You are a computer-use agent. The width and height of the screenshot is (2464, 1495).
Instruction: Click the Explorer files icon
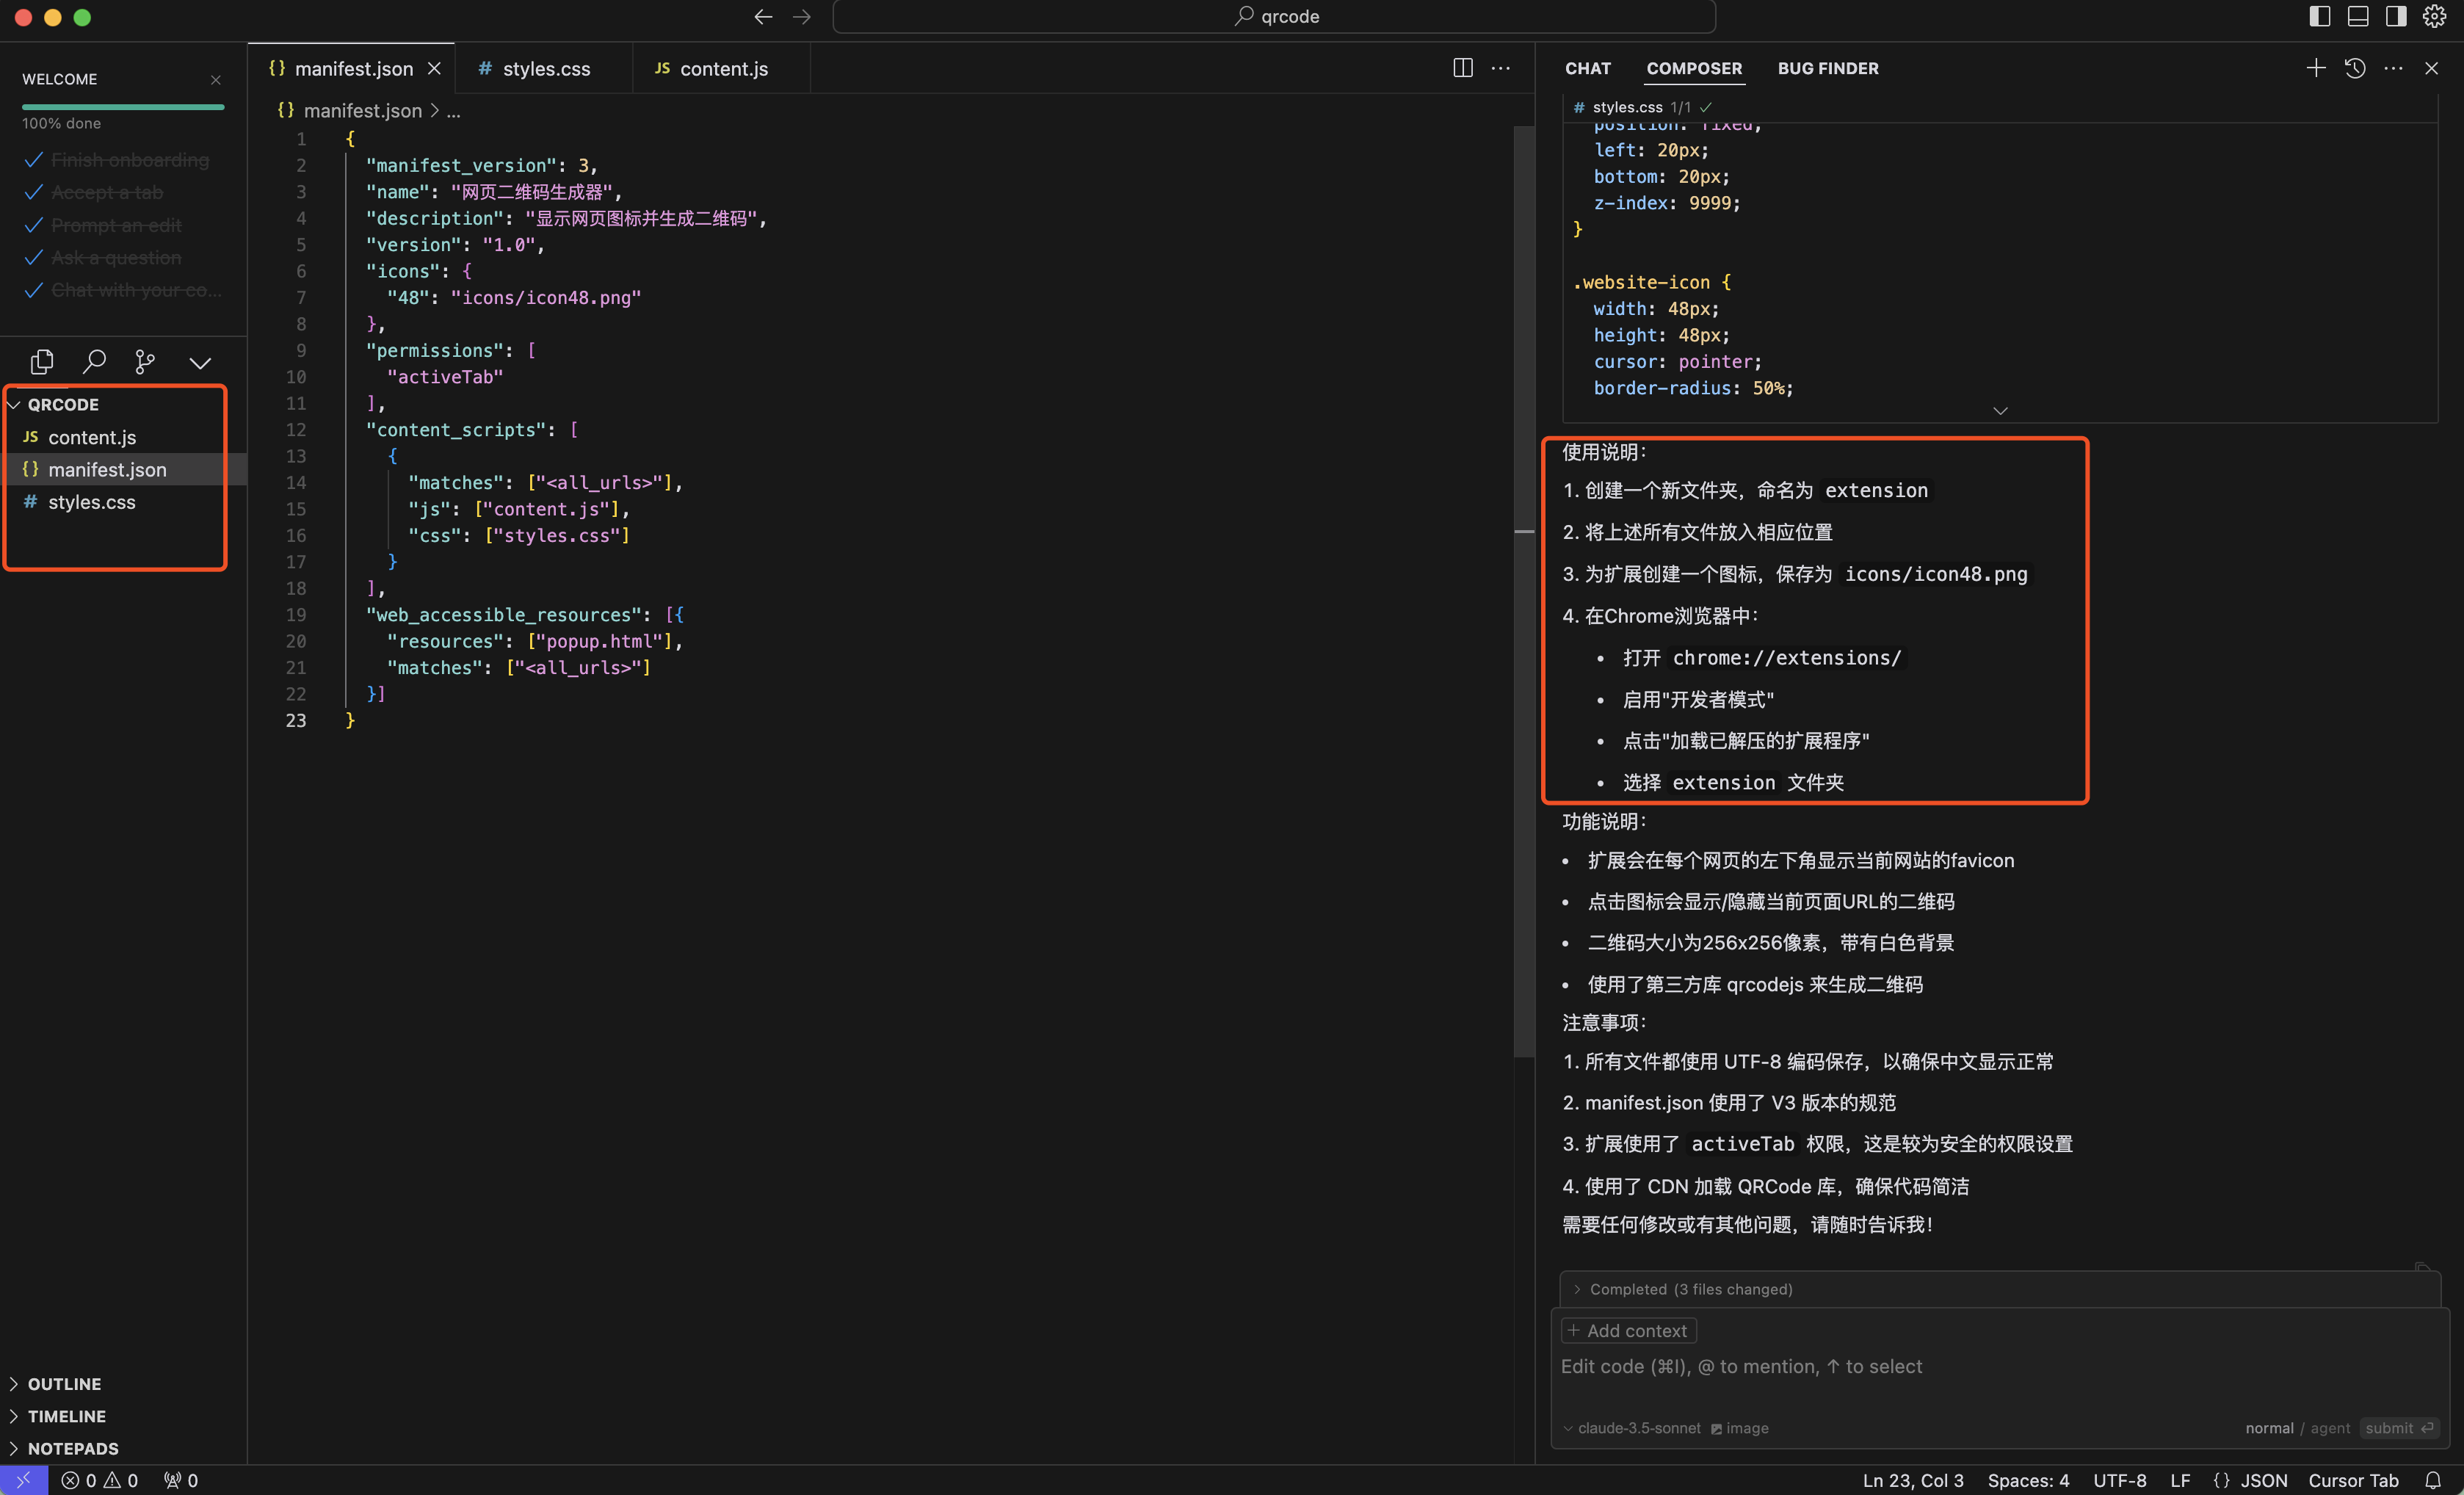tap(42, 361)
